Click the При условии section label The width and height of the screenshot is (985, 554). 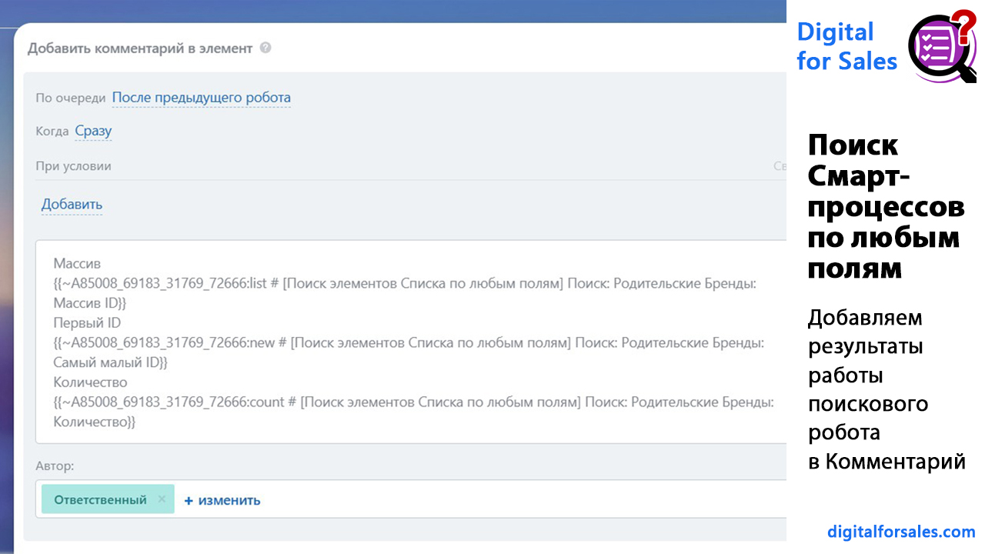(x=73, y=166)
